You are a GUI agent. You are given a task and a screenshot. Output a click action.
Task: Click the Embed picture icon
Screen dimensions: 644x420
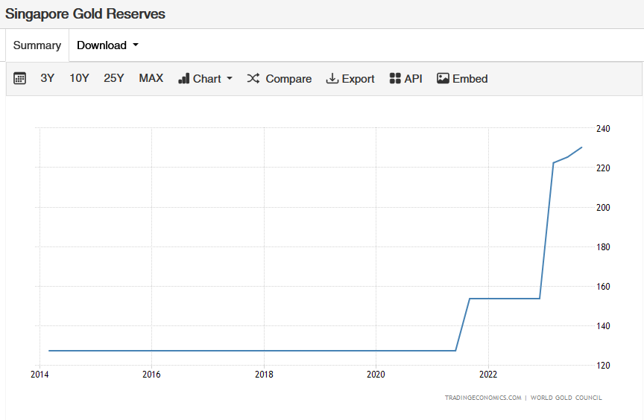tap(443, 78)
